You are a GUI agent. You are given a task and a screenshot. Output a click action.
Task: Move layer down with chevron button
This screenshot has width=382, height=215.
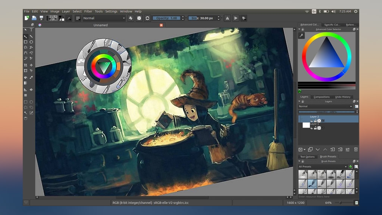tap(318, 149)
